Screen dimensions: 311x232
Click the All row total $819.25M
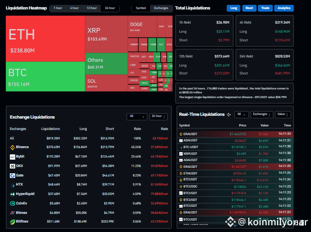coord(53,138)
